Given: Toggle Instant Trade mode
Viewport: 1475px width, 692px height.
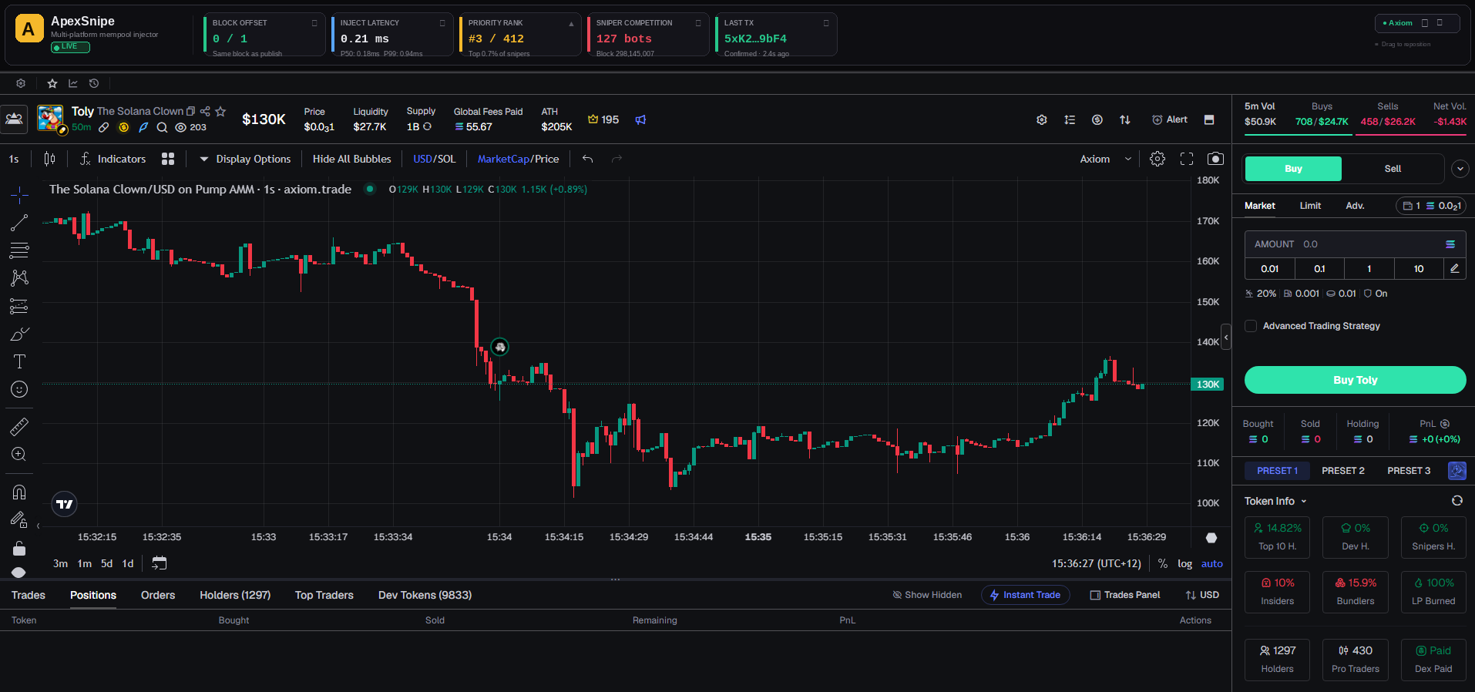Looking at the screenshot, I should (1025, 595).
